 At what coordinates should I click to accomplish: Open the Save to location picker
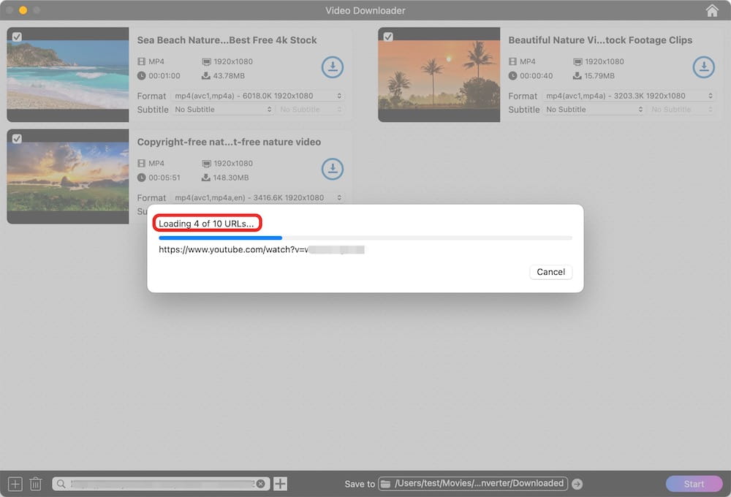tap(471, 483)
